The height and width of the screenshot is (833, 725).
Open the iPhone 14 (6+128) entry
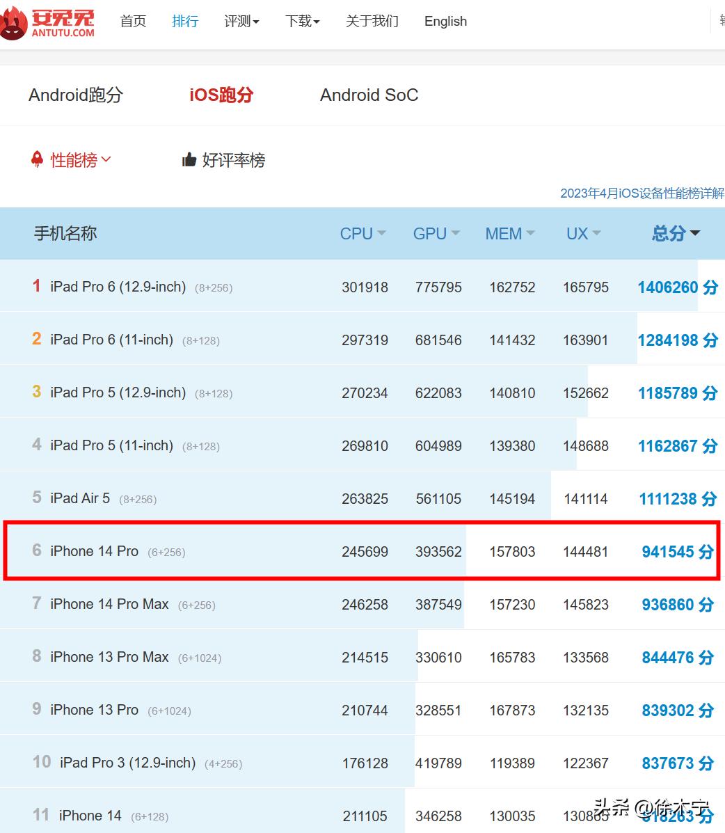[x=90, y=816]
